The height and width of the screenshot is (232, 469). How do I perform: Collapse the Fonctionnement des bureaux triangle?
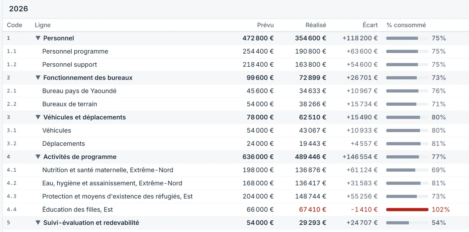38,78
